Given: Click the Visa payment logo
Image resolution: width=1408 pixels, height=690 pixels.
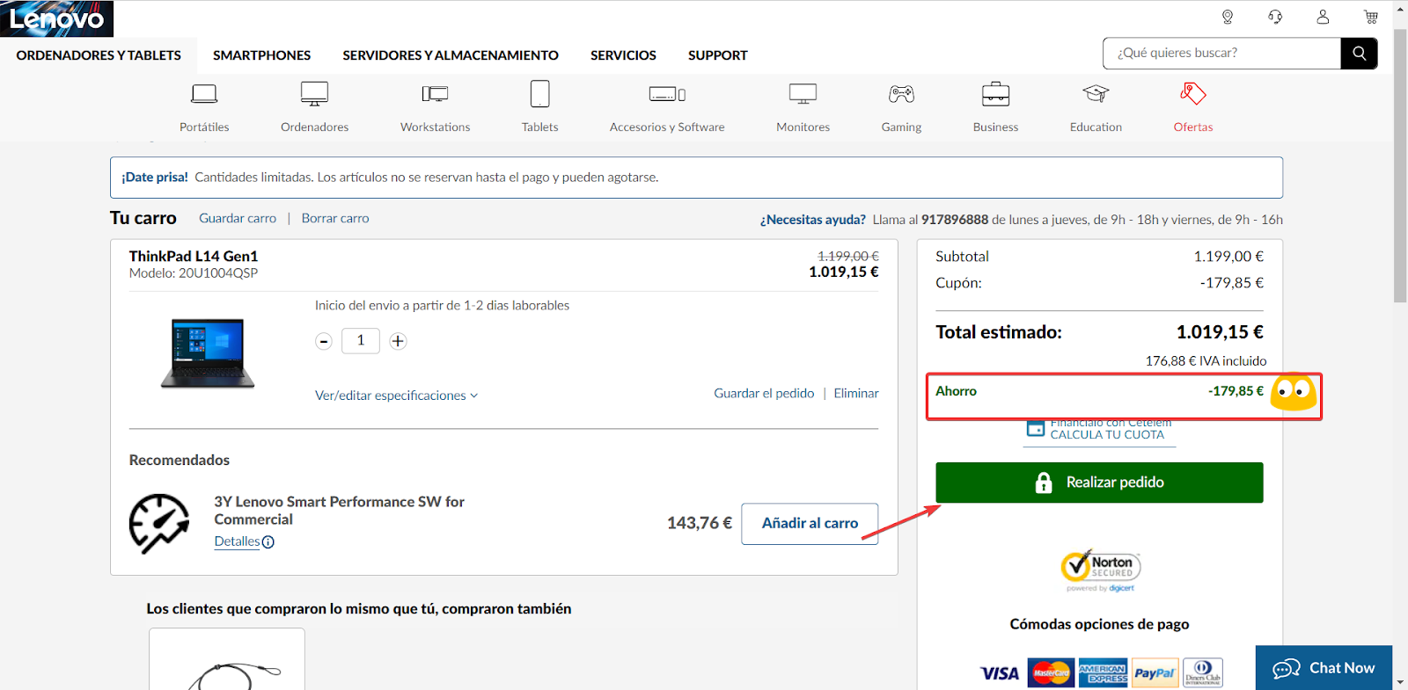Looking at the screenshot, I should coord(1001,673).
